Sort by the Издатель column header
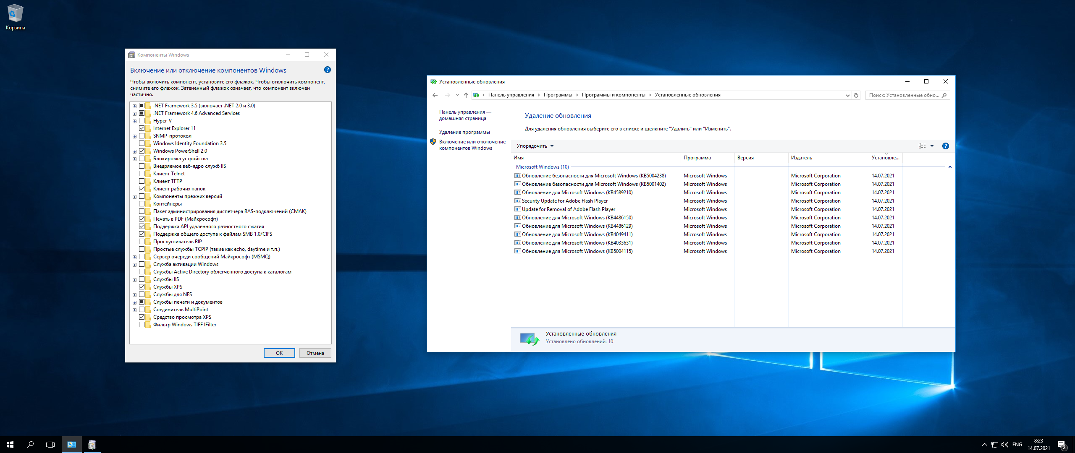The image size is (1075, 453). point(829,158)
